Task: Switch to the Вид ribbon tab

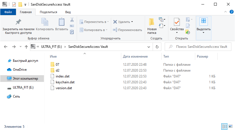Action: [68, 12]
